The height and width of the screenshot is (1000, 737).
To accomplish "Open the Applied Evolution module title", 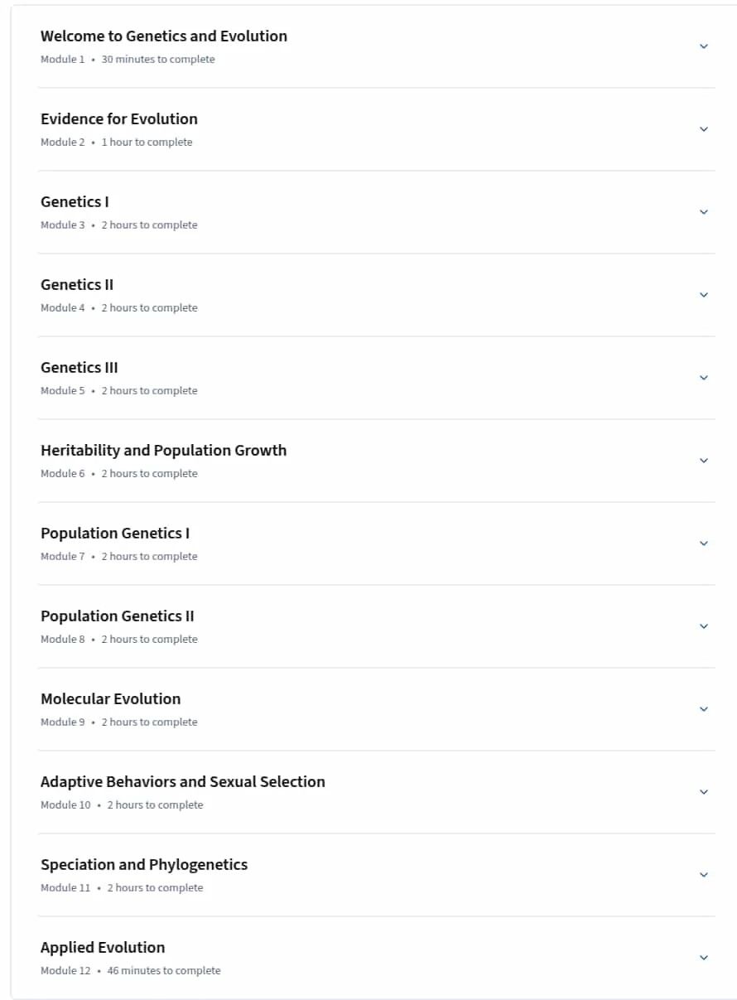I will [x=103, y=948].
